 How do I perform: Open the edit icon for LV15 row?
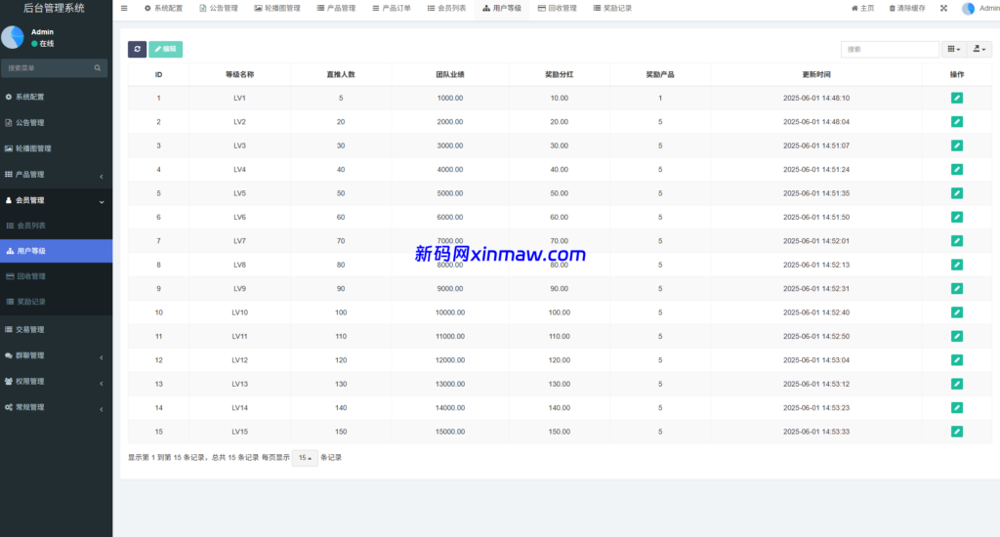pyautogui.click(x=957, y=432)
